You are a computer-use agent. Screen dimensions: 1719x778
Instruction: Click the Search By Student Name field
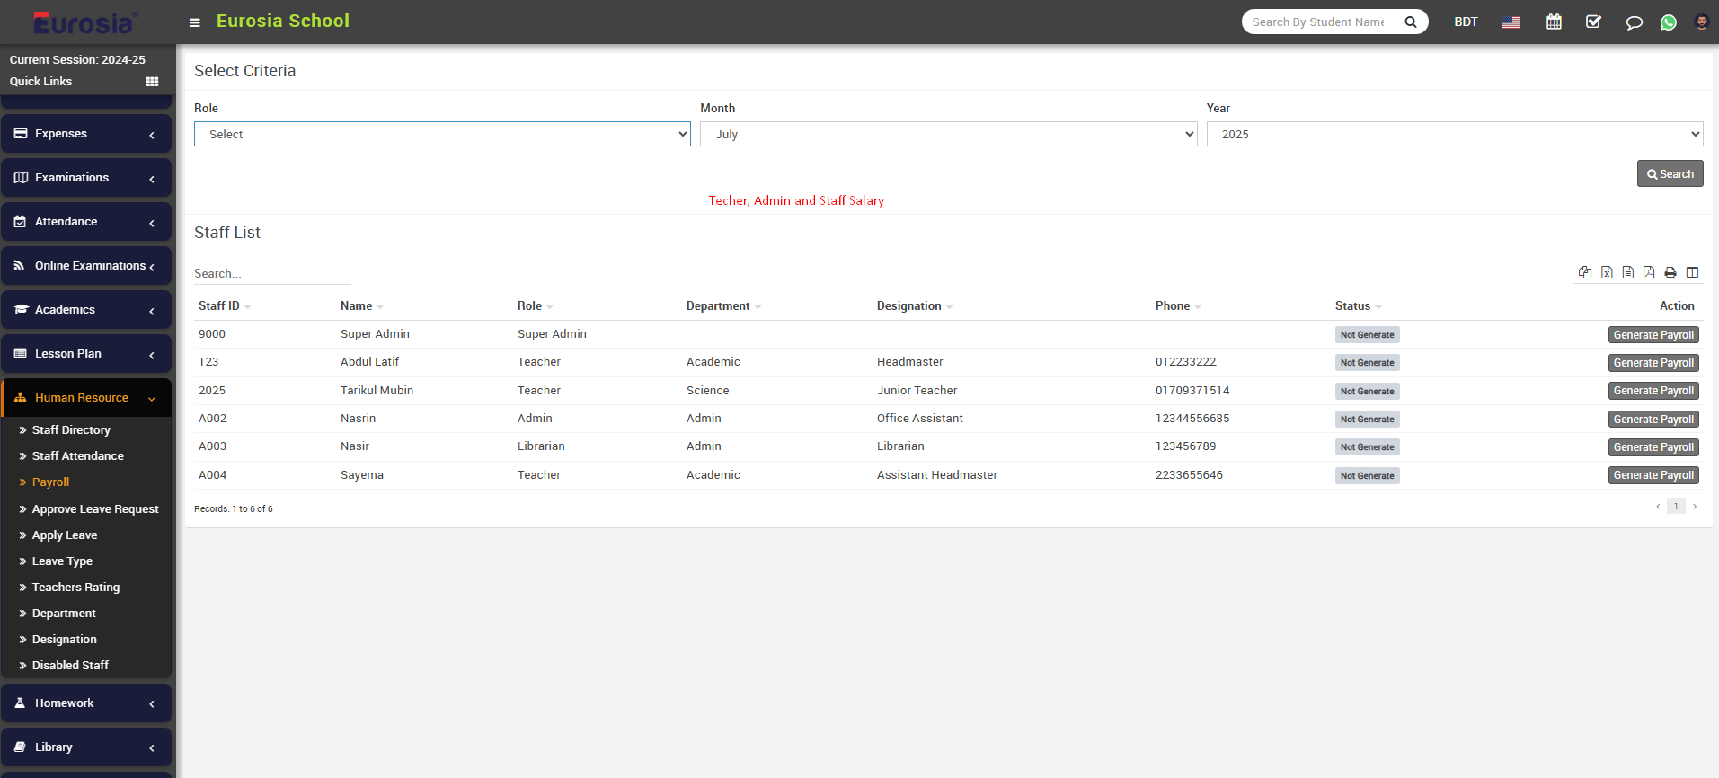point(1318,22)
